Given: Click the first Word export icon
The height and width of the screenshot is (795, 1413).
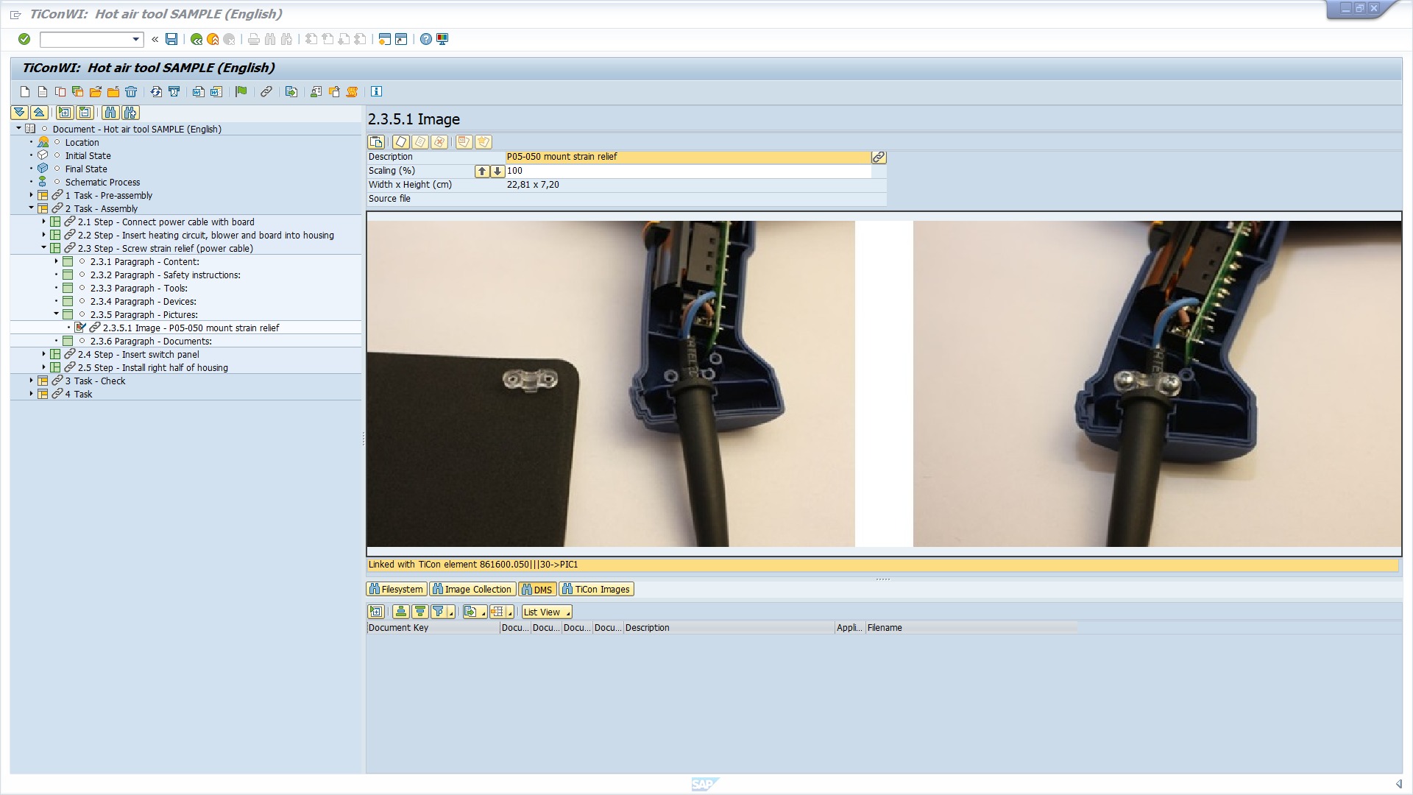Looking at the screenshot, I should 199,91.
